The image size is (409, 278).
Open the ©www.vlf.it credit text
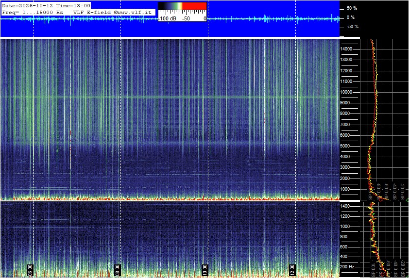[x=133, y=12]
